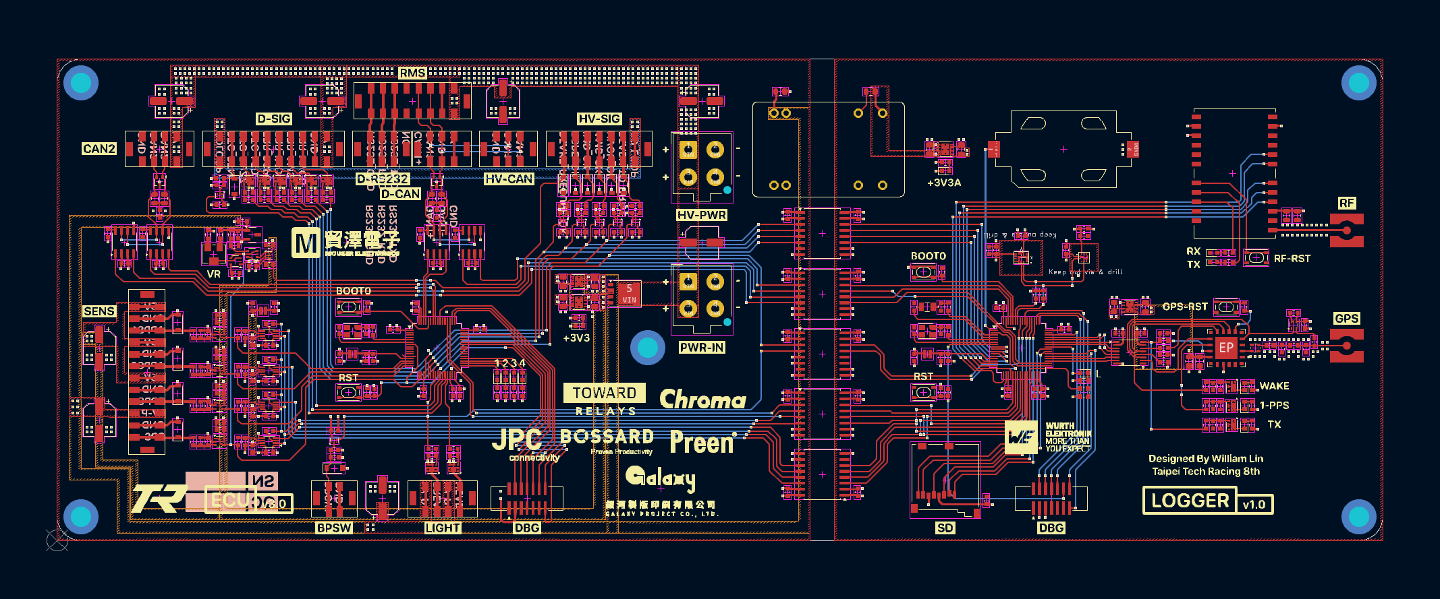Click the bottom-right corner mounting hole
This screenshot has height=599, width=1440.
tap(1359, 517)
